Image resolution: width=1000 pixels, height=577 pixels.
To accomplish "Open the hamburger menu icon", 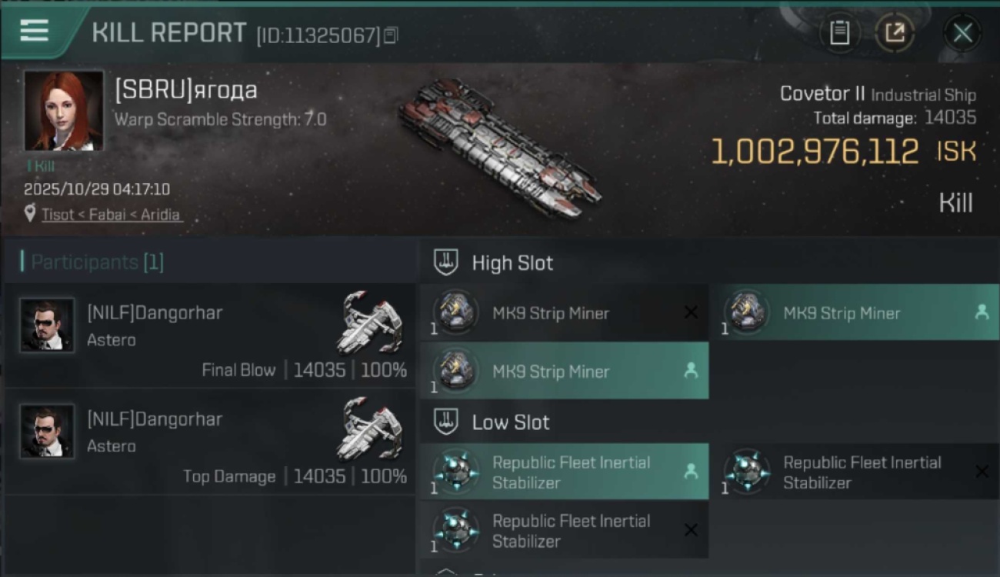I will (35, 31).
